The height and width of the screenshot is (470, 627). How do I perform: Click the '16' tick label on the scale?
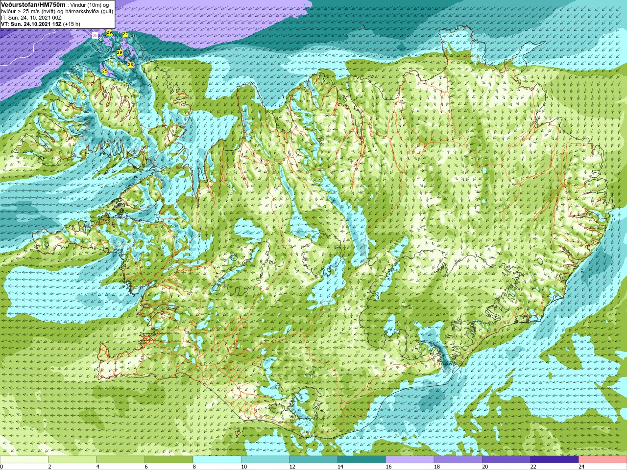(x=389, y=467)
